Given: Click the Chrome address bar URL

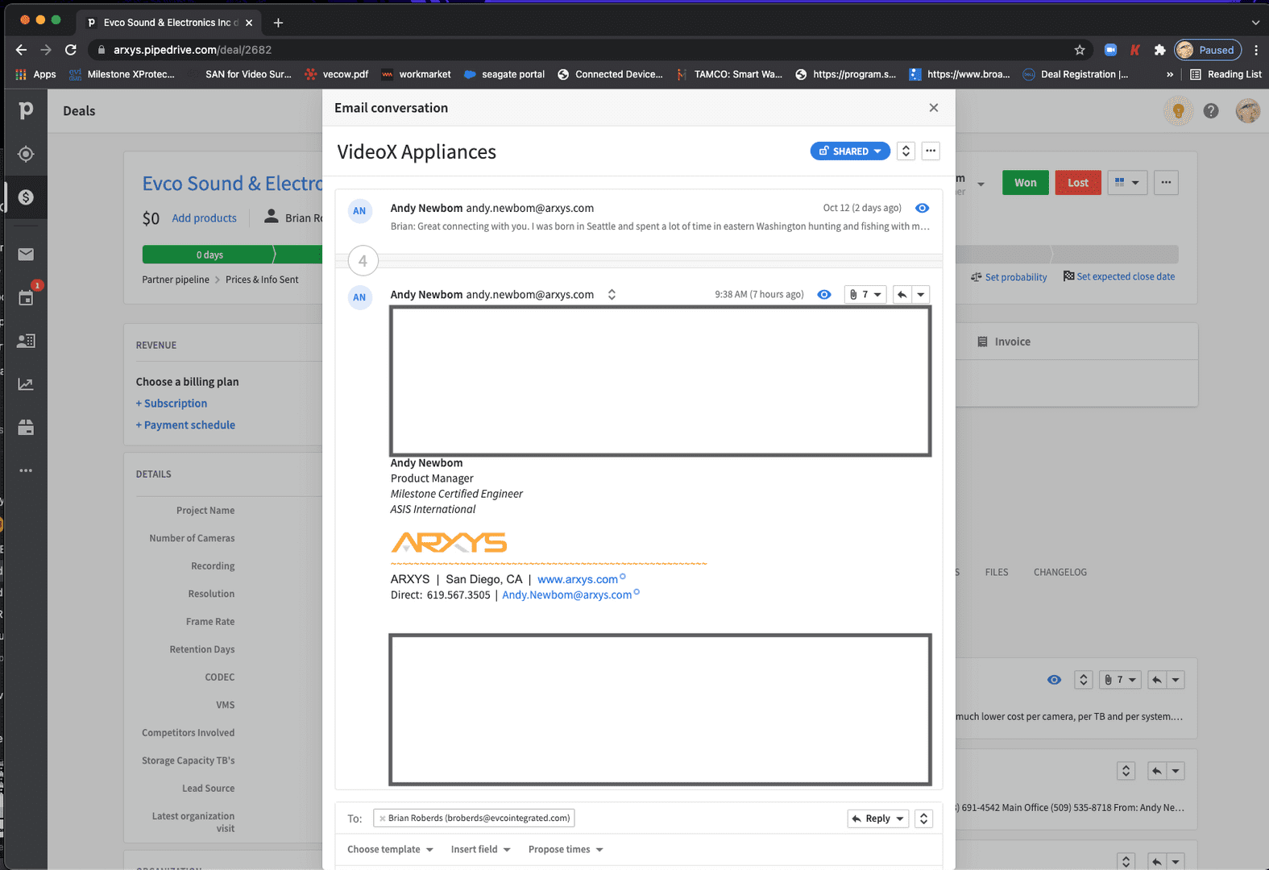Looking at the screenshot, I should click(x=193, y=50).
